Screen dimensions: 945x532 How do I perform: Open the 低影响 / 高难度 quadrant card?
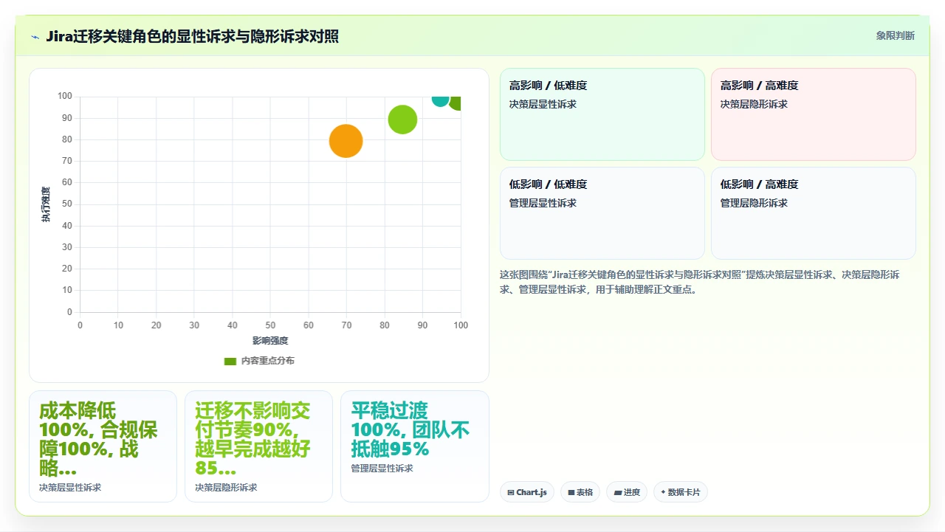814,213
